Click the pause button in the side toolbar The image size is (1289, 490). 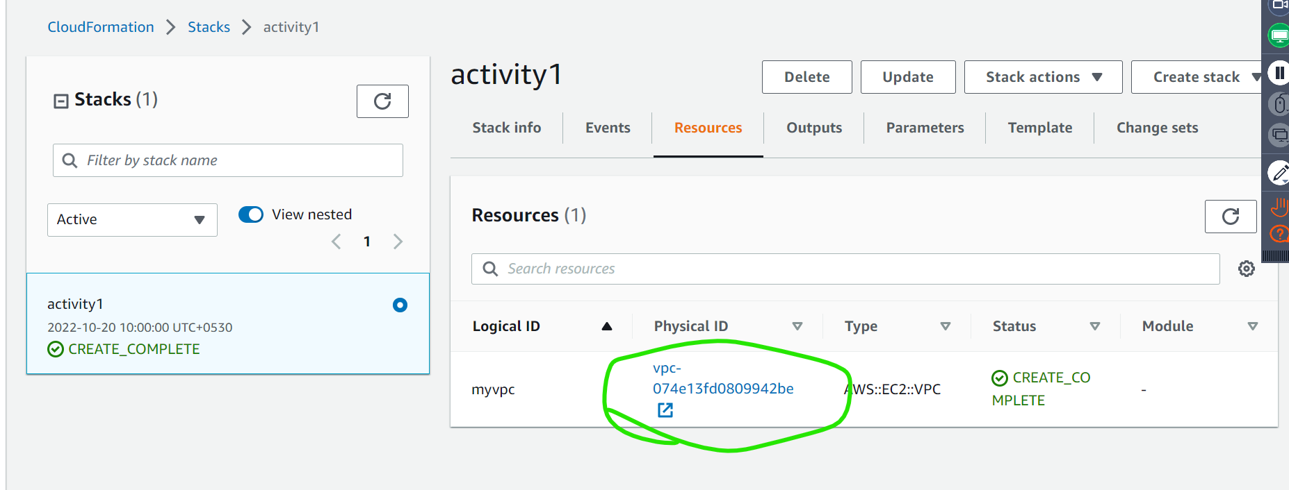[1279, 73]
